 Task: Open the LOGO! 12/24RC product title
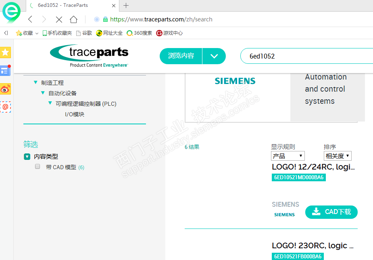pos(313,167)
